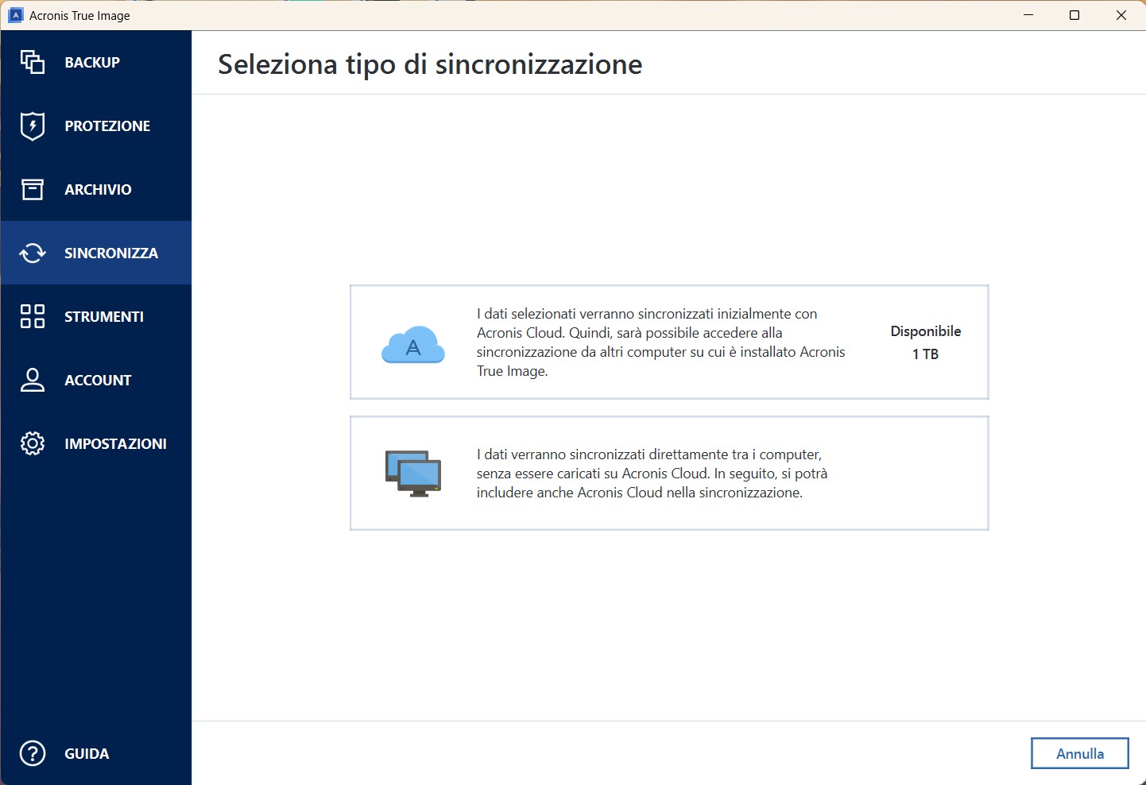Click the Strumenti four-squares icon
The width and height of the screenshot is (1146, 785).
tap(33, 316)
